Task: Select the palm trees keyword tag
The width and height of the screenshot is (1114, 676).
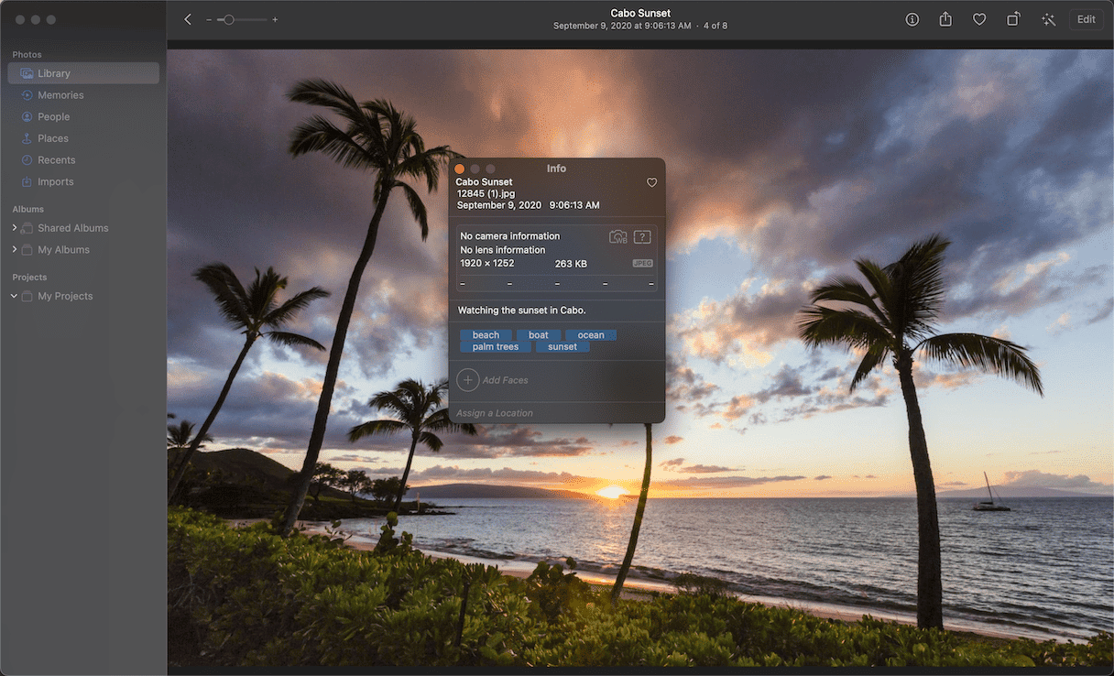Action: (x=496, y=347)
